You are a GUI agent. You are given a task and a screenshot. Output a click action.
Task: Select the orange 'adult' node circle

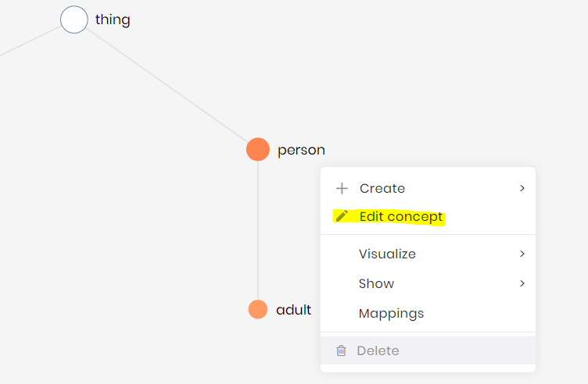pos(258,310)
